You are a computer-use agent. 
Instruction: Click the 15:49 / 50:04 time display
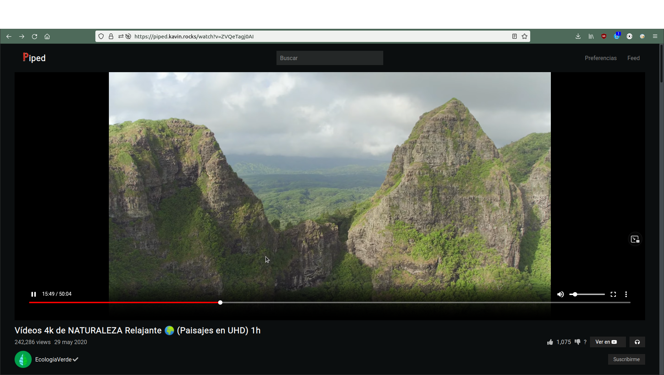coord(57,294)
